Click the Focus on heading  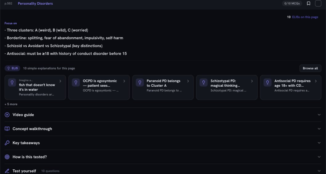pos(10,23)
